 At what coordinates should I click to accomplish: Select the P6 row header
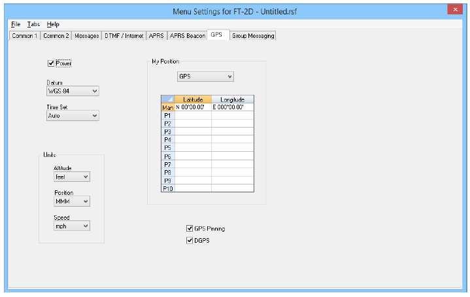(x=168, y=156)
